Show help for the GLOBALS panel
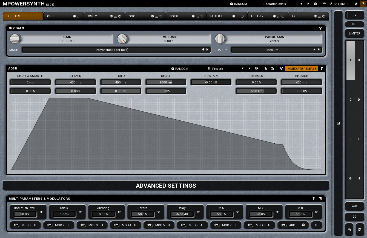Screen dimensions: 367x238 point(320,28)
